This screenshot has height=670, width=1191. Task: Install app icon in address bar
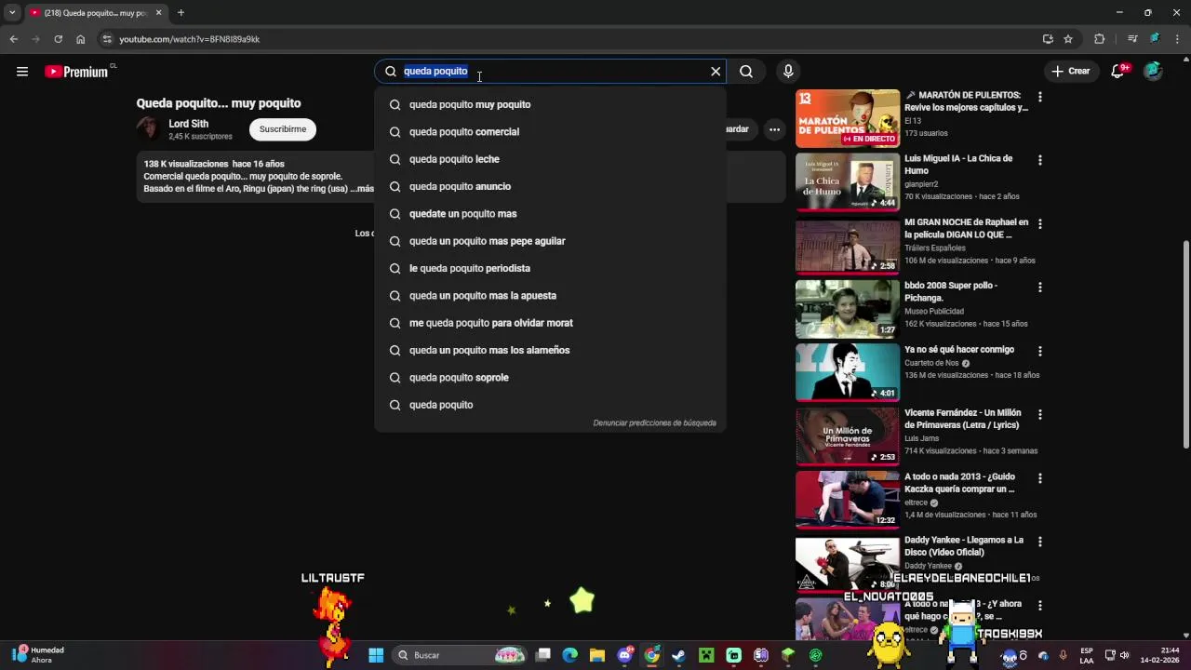[x=1048, y=39]
